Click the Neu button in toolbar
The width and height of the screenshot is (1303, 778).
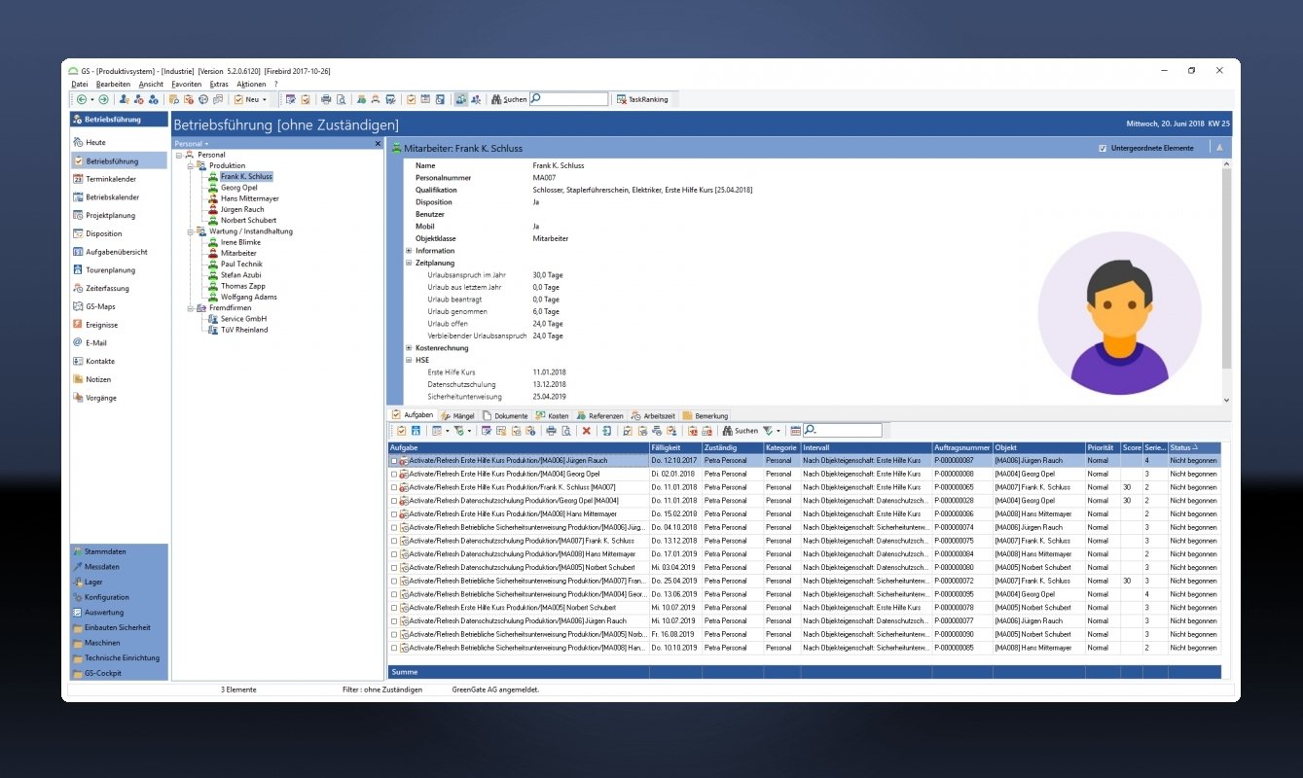(x=245, y=99)
